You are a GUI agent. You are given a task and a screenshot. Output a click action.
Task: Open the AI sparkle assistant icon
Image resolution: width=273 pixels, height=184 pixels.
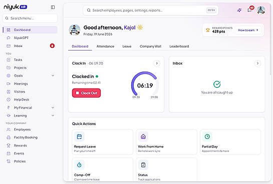[x=239, y=10]
